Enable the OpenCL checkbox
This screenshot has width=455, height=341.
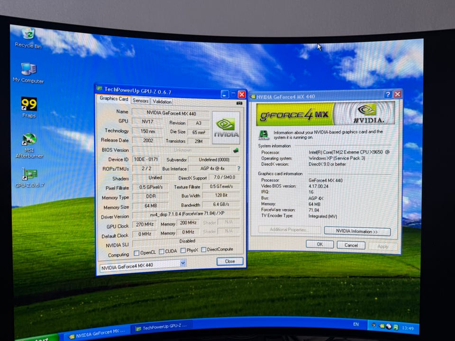click(137, 252)
